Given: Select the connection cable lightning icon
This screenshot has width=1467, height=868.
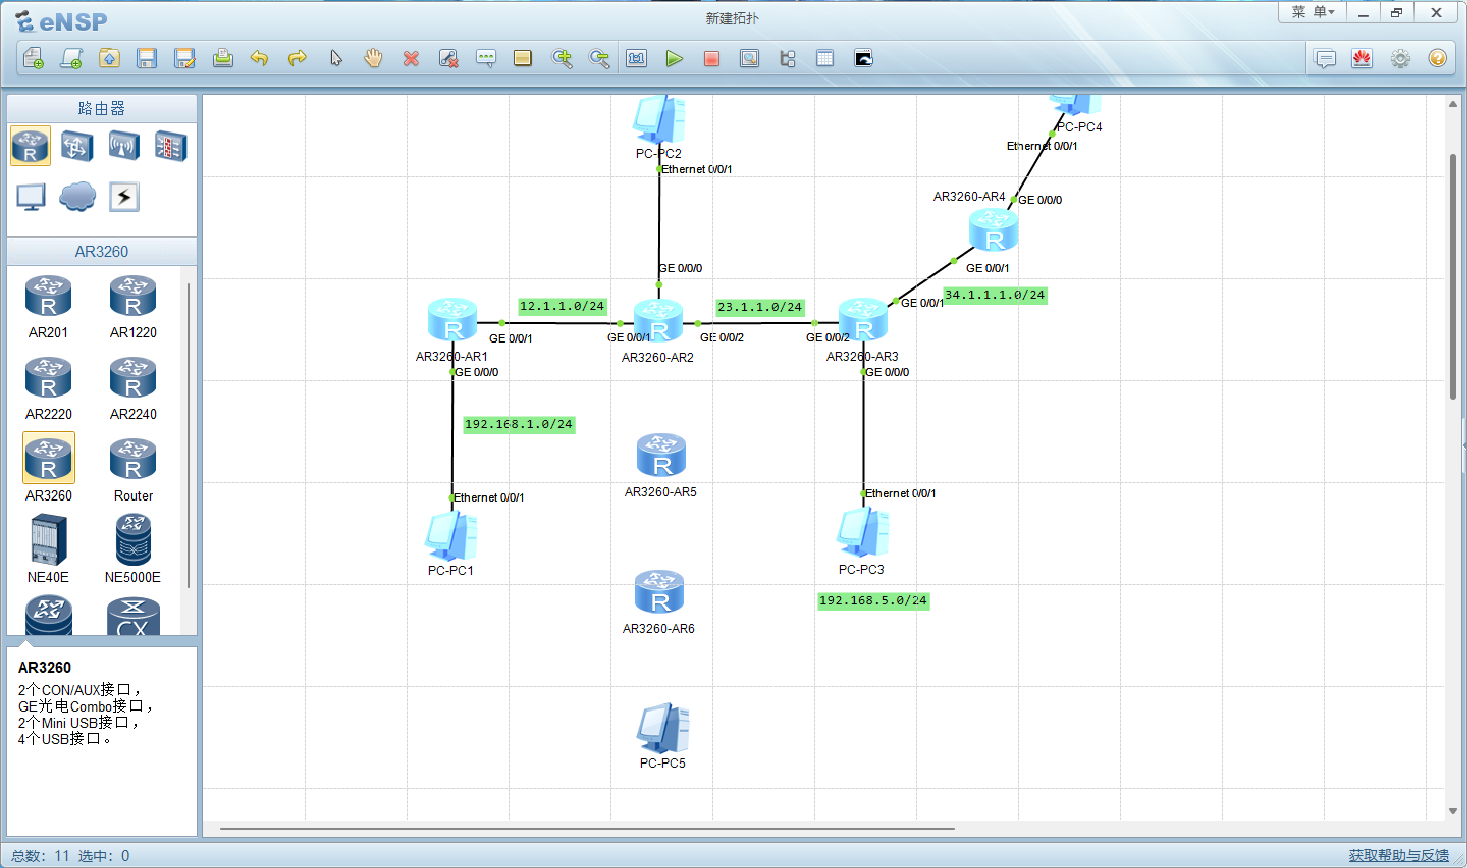Looking at the screenshot, I should [124, 197].
